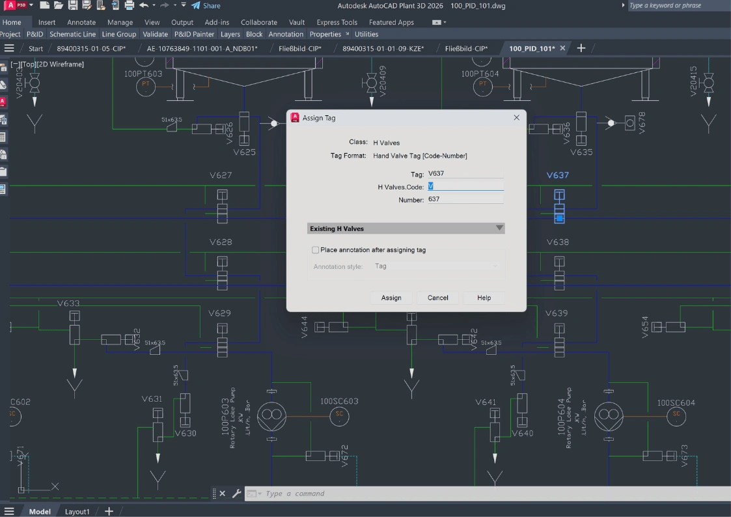Click the Plot printer icon
This screenshot has height=517, width=731.
(x=130, y=6)
